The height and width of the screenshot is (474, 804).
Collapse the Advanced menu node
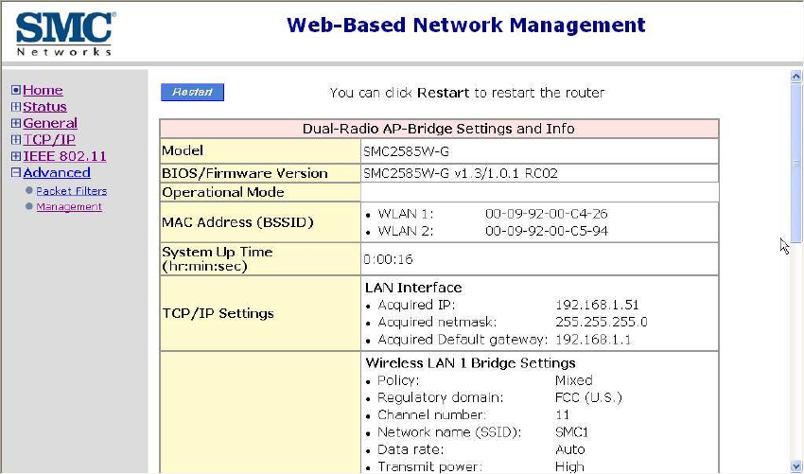click(x=16, y=172)
